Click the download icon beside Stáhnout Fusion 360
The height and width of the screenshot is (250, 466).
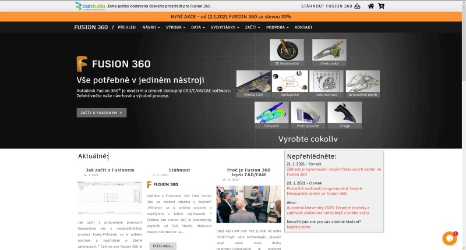click(357, 6)
